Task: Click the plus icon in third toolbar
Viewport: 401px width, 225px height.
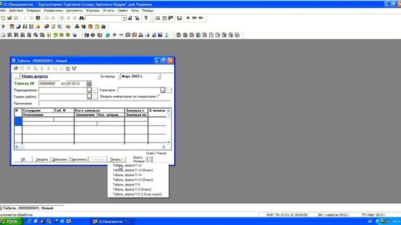Action: [x=115, y=35]
